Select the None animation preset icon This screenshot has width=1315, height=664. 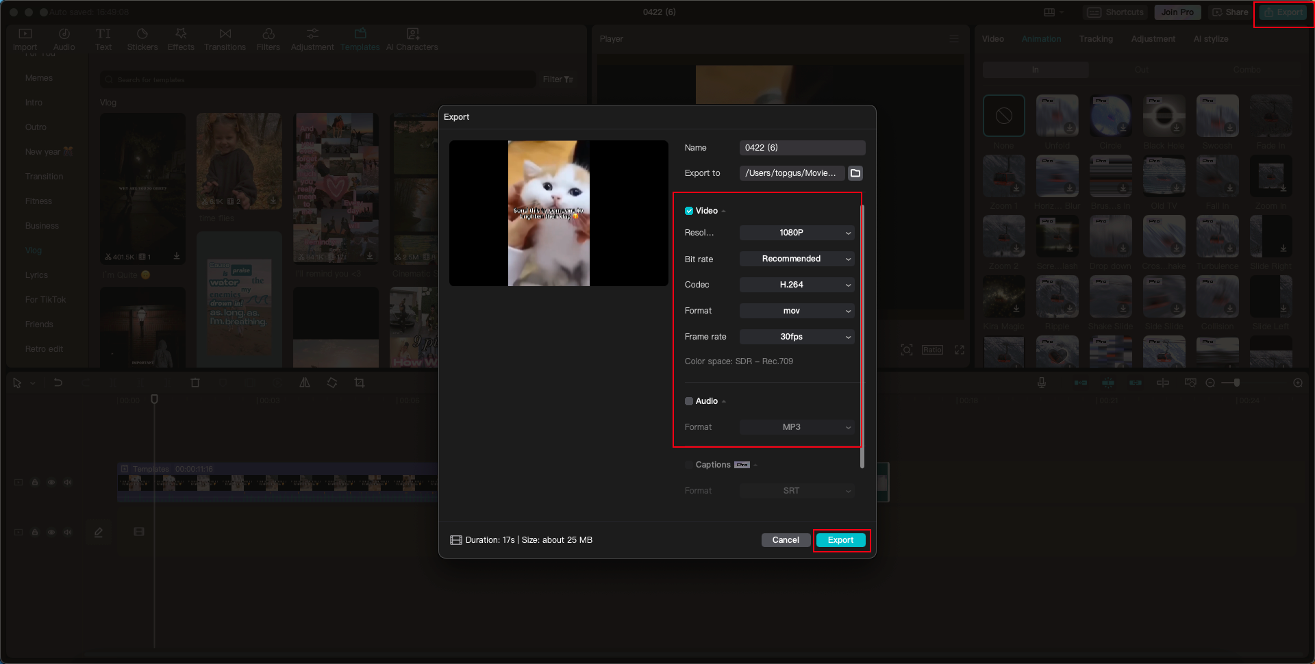tap(1004, 116)
